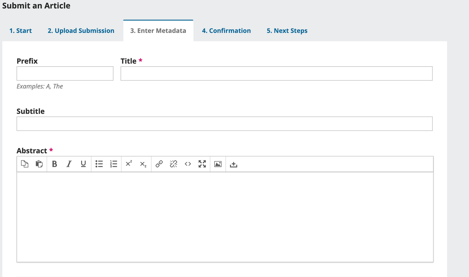Focus the Subtitle text field
Screen dimensions: 469x277
point(224,124)
